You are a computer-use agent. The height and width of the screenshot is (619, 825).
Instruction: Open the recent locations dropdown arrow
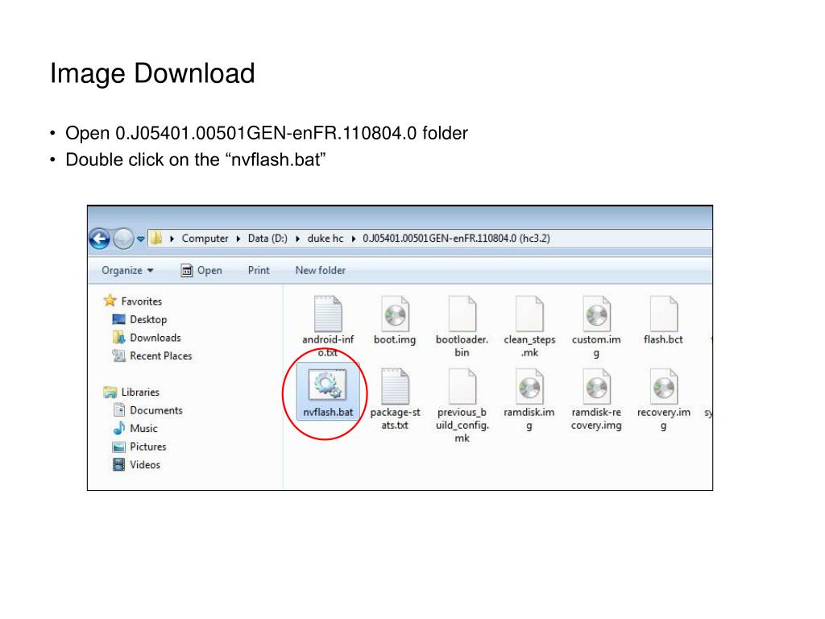point(140,239)
